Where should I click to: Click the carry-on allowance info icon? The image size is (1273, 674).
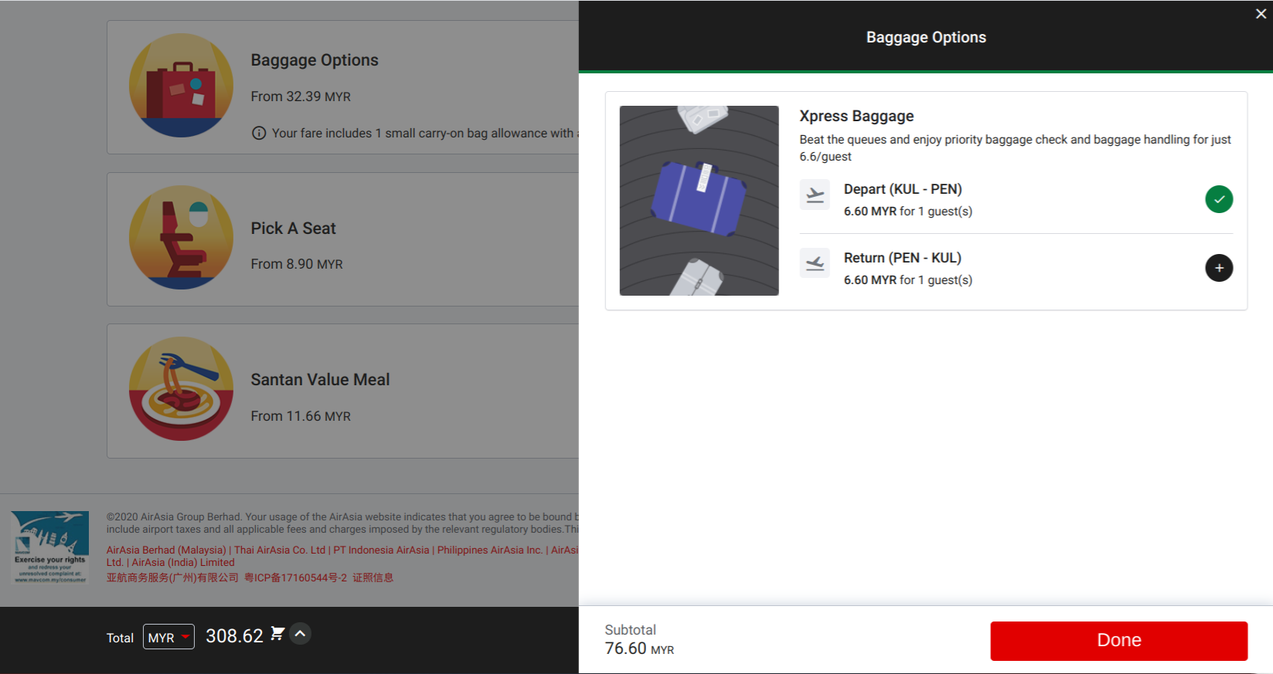259,133
